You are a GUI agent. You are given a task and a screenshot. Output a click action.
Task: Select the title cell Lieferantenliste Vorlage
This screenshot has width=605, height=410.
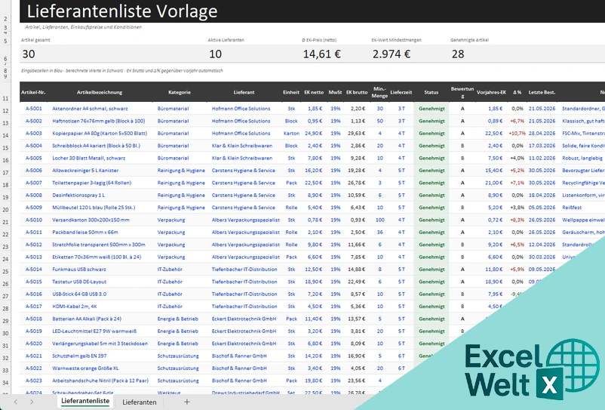click(x=122, y=11)
